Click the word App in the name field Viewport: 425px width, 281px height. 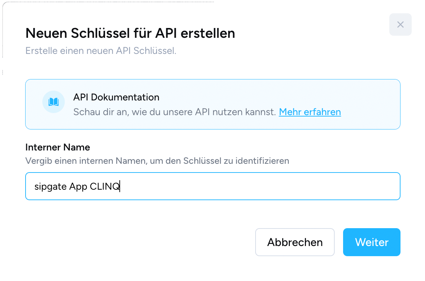[78, 187]
